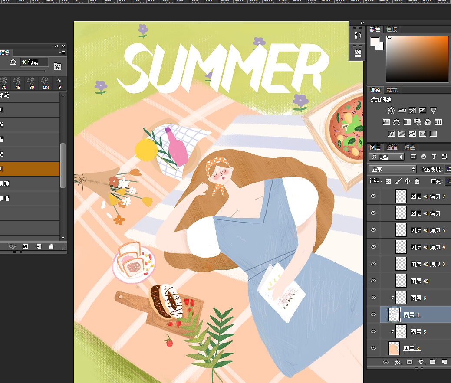Open the brush presets panel menu
Image resolution: width=451 pixels, height=383 pixels.
[x=62, y=52]
